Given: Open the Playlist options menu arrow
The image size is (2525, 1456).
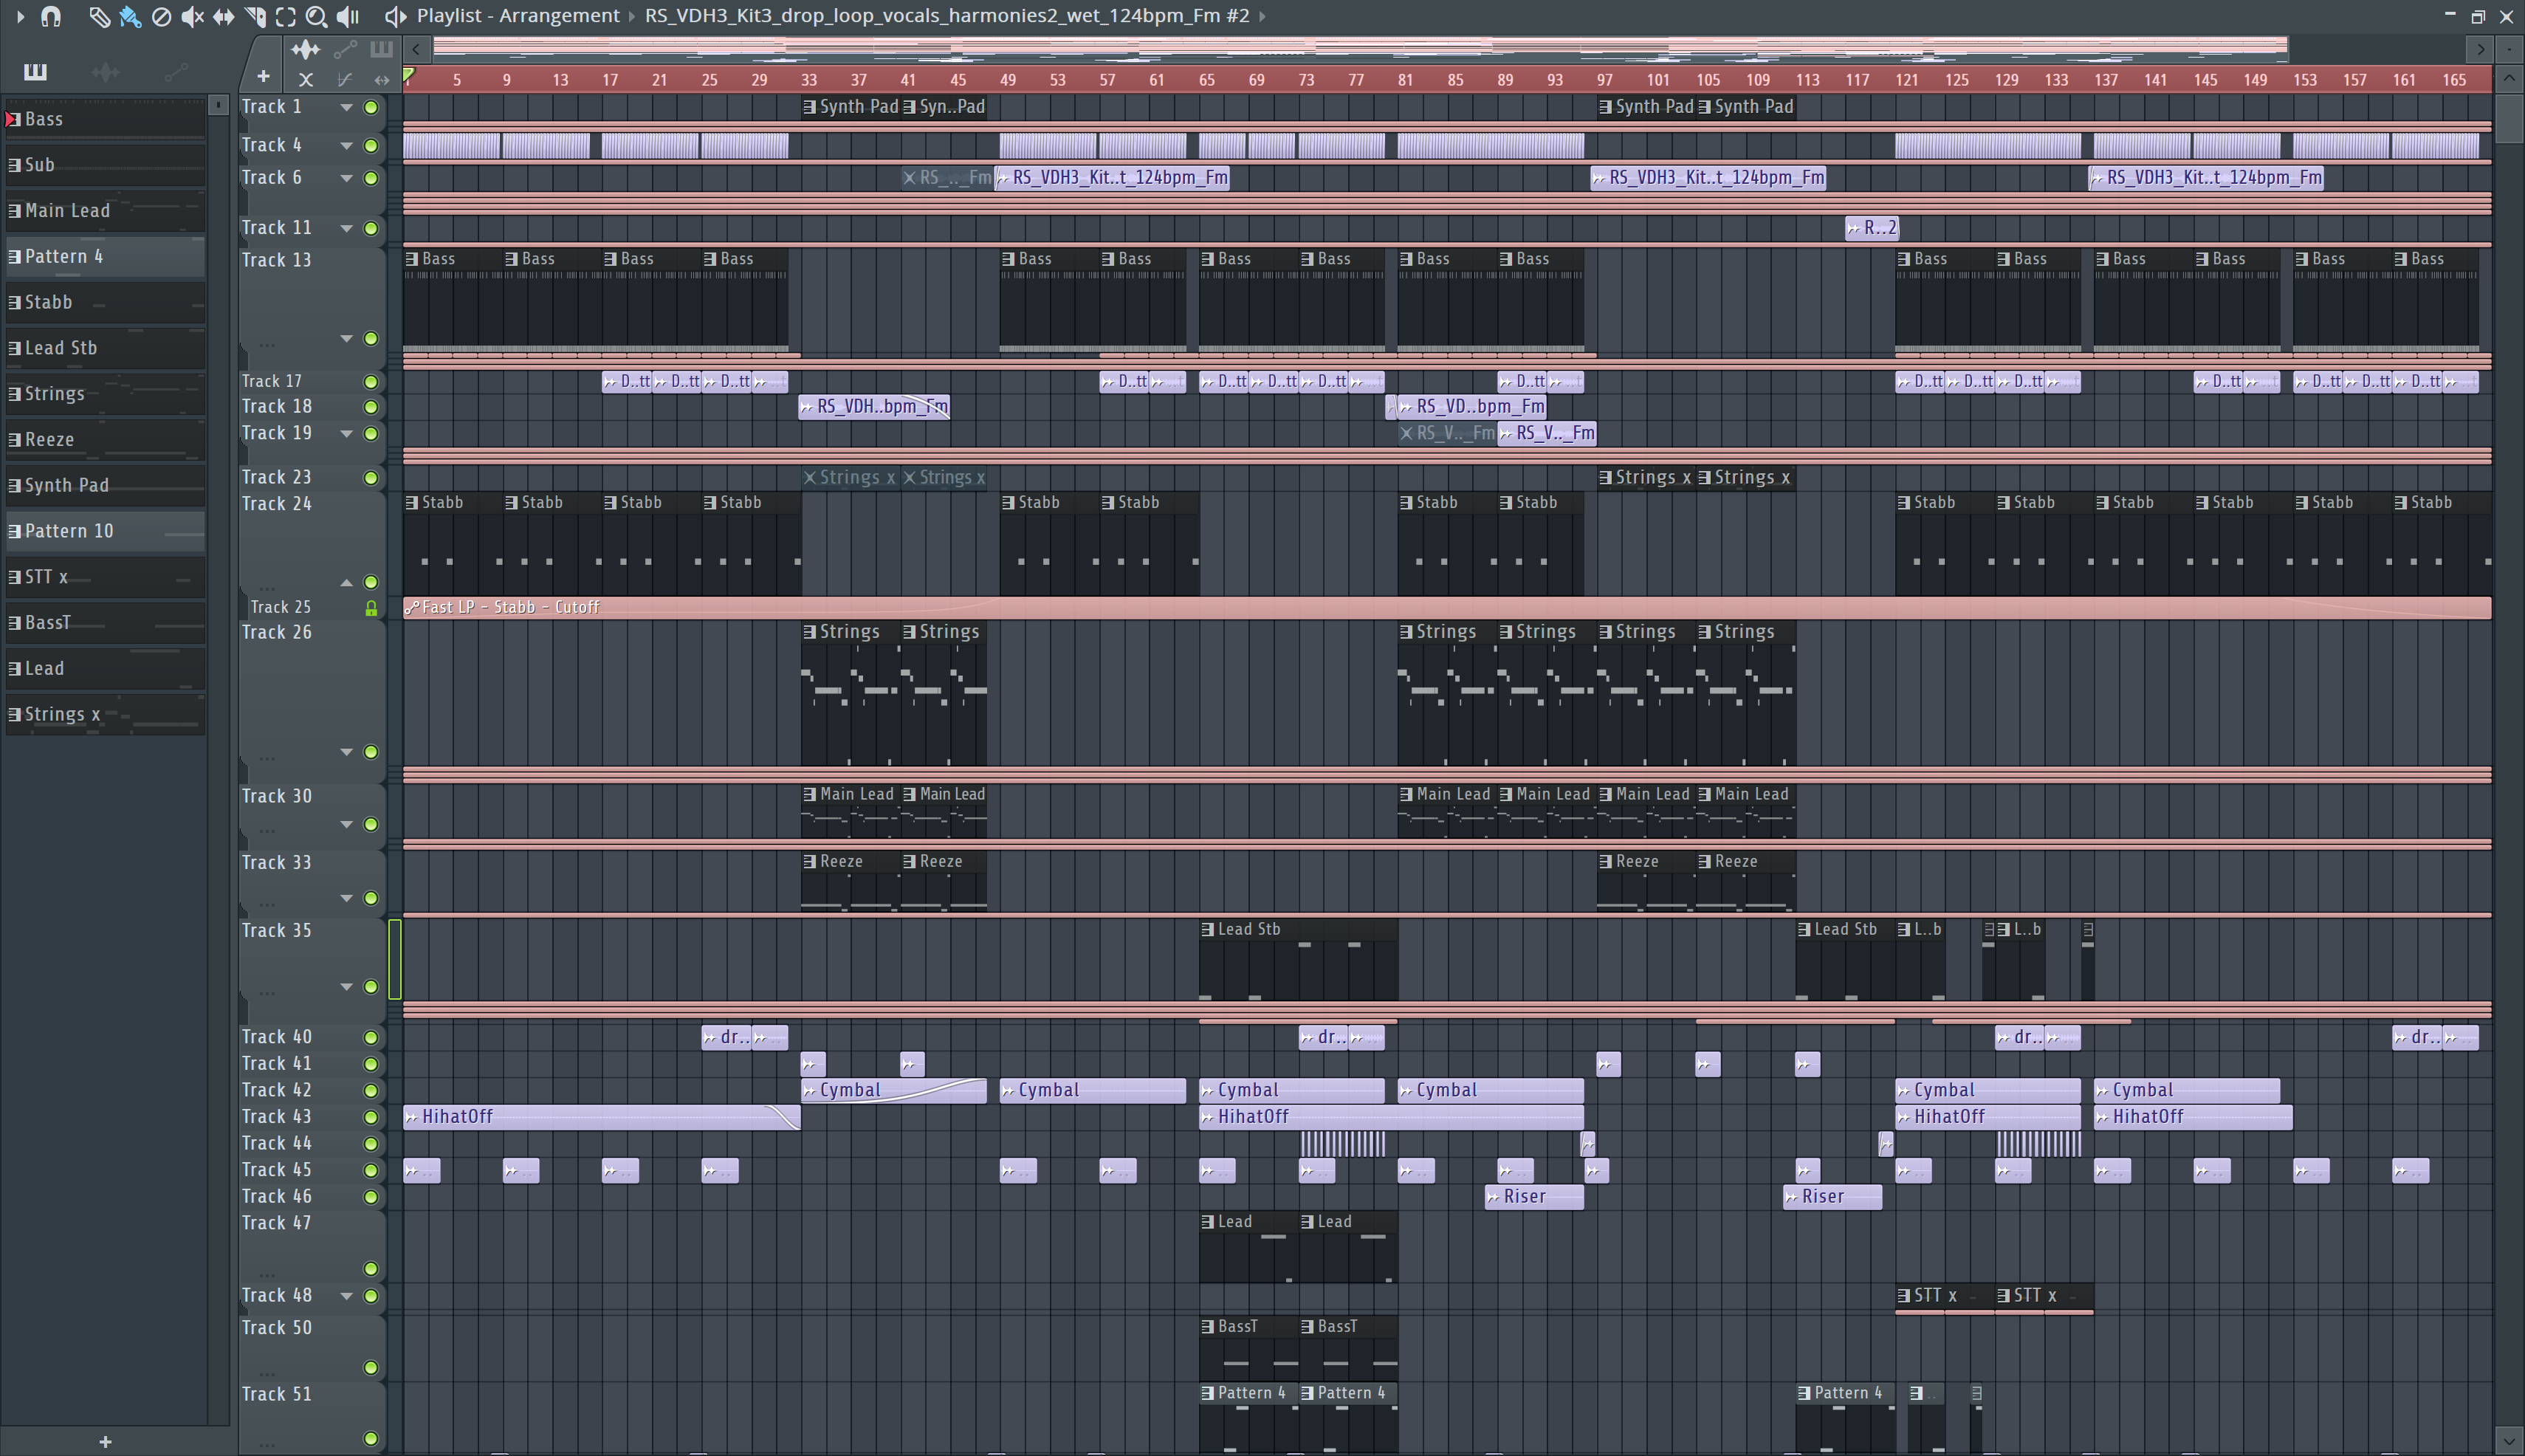Looking at the screenshot, I should 19,16.
